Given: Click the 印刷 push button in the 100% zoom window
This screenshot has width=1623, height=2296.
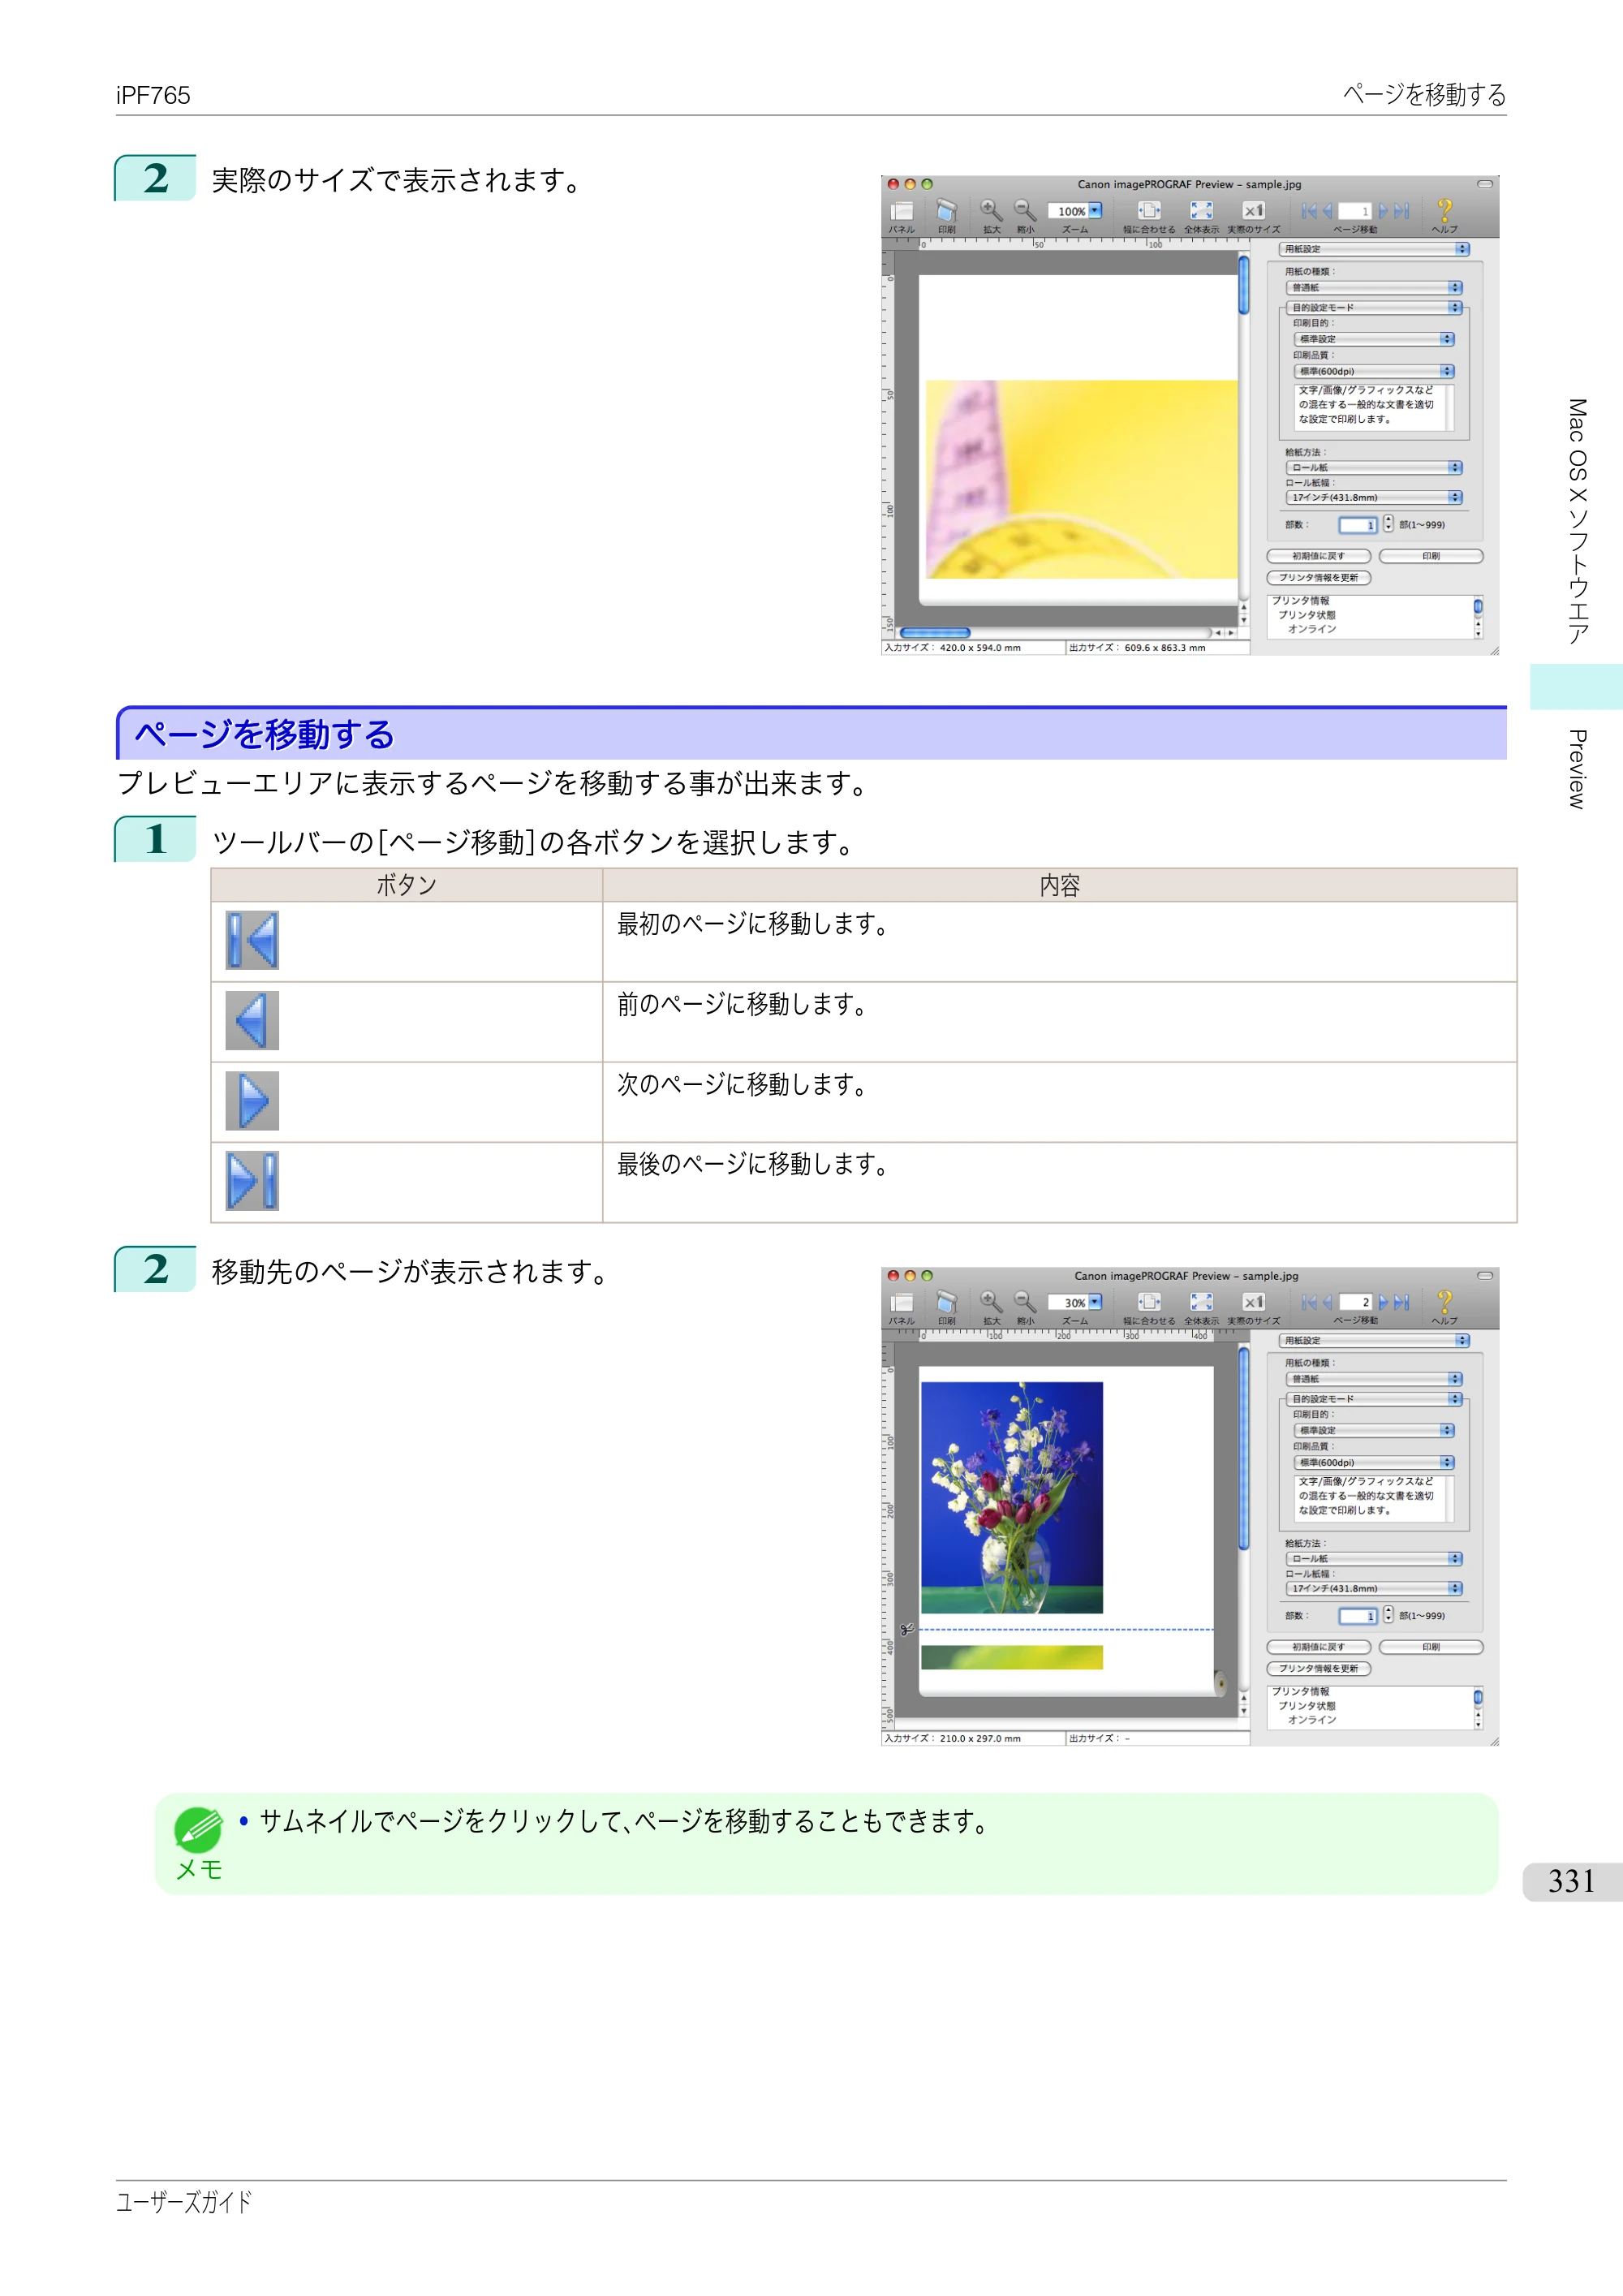Looking at the screenshot, I should (1431, 556).
